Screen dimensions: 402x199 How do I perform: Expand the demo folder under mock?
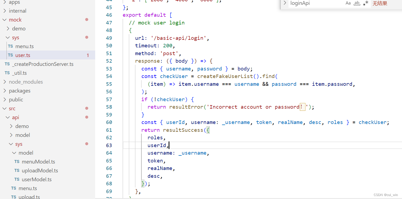[8, 29]
